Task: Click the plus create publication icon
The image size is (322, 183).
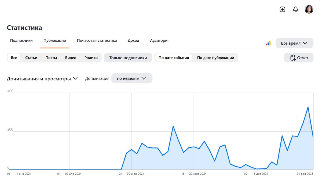Action: tap(282, 9)
